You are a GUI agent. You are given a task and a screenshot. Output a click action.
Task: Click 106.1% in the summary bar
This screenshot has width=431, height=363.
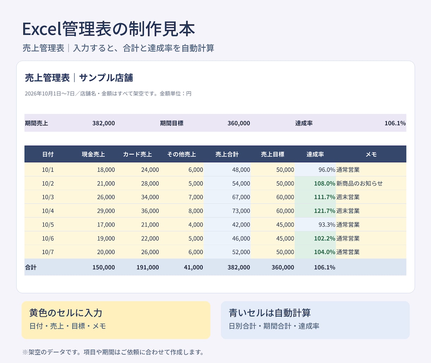pos(395,123)
